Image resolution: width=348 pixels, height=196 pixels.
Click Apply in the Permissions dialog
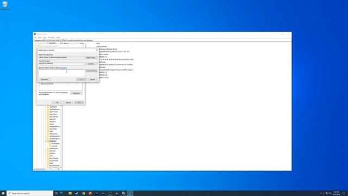click(79, 102)
